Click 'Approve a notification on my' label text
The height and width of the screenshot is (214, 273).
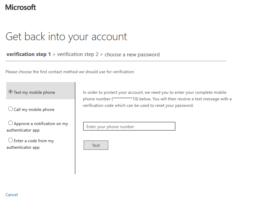coord(41,124)
